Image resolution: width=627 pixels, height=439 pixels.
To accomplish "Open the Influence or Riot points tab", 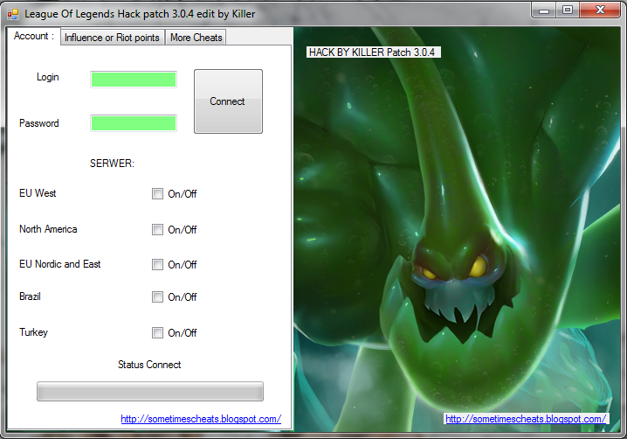I will [x=112, y=38].
